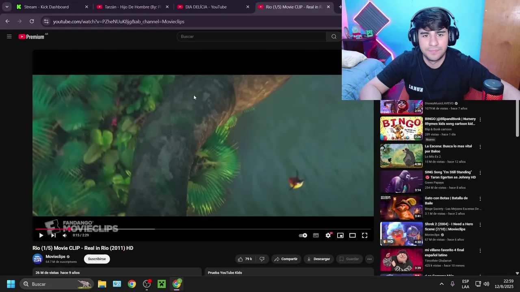Click the search magnifier button

[334, 36]
